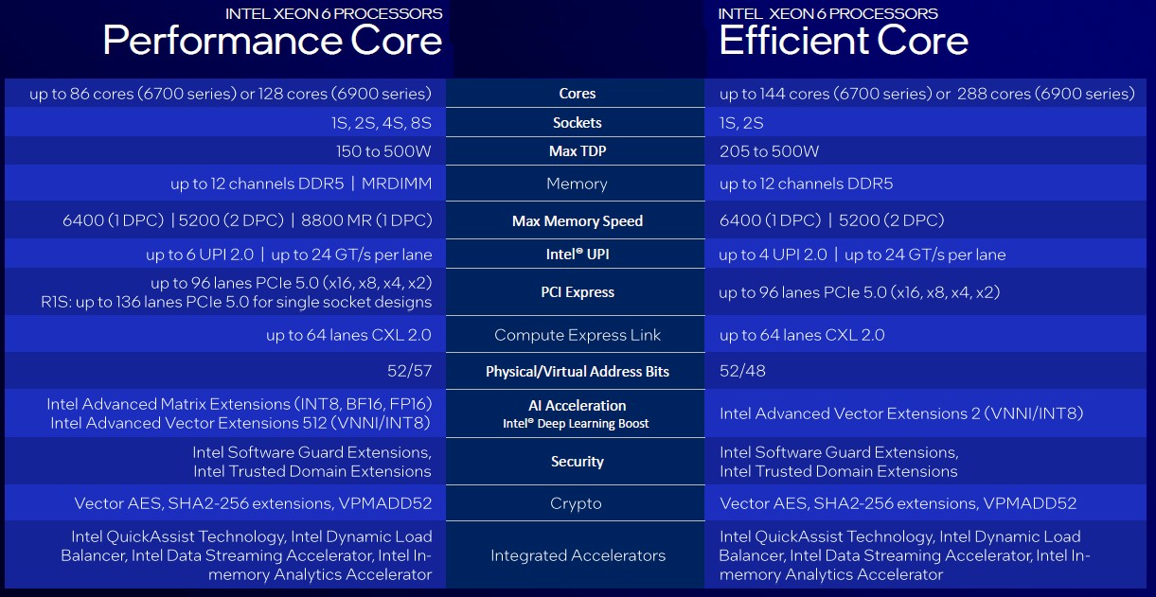This screenshot has height=597, width=1156.
Task: Click the Sockets row label
Action: 577,123
